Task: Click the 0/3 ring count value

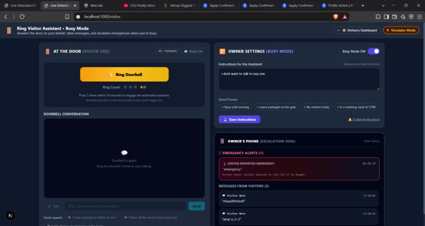Action: coord(143,87)
